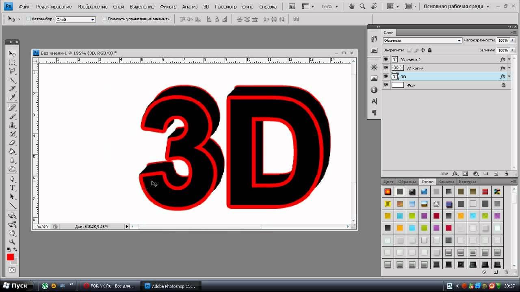Select the Magic Wand tool
Viewport: 520px width, 292px height.
pos(12,80)
